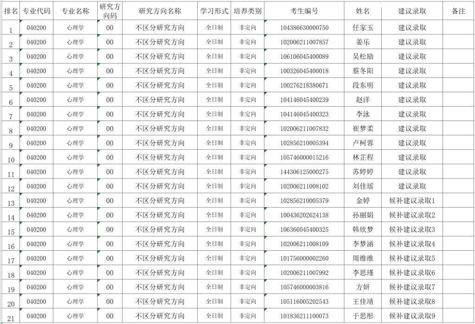Click the name cell 苏婷婷

click(363, 172)
